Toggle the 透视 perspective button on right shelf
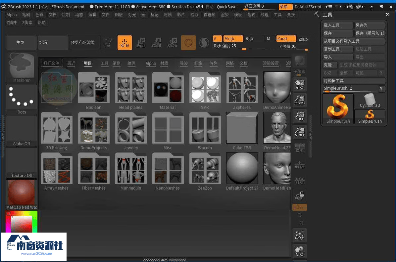This screenshot has height=262, width=396. click(300, 148)
